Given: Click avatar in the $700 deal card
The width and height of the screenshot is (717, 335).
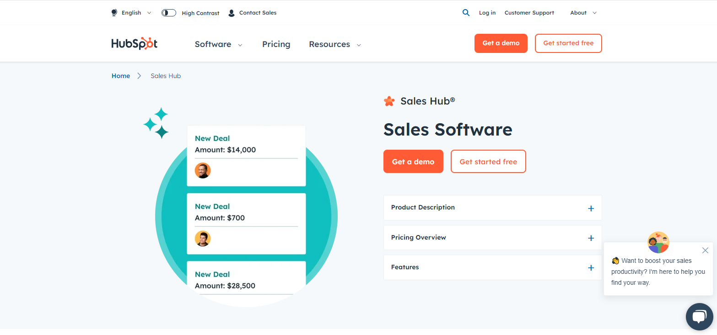Looking at the screenshot, I should pos(203,238).
